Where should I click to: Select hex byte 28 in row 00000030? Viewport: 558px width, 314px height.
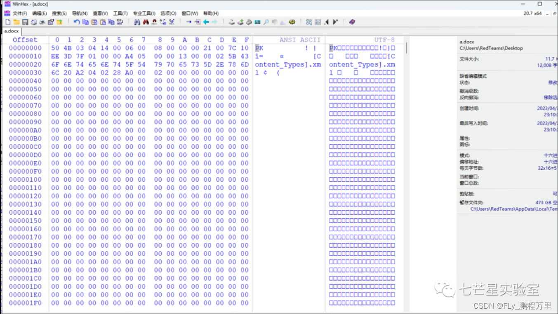[x=117, y=73]
